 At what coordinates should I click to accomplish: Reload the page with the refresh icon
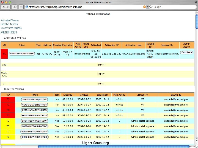pyautogui.click(x=15, y=7)
